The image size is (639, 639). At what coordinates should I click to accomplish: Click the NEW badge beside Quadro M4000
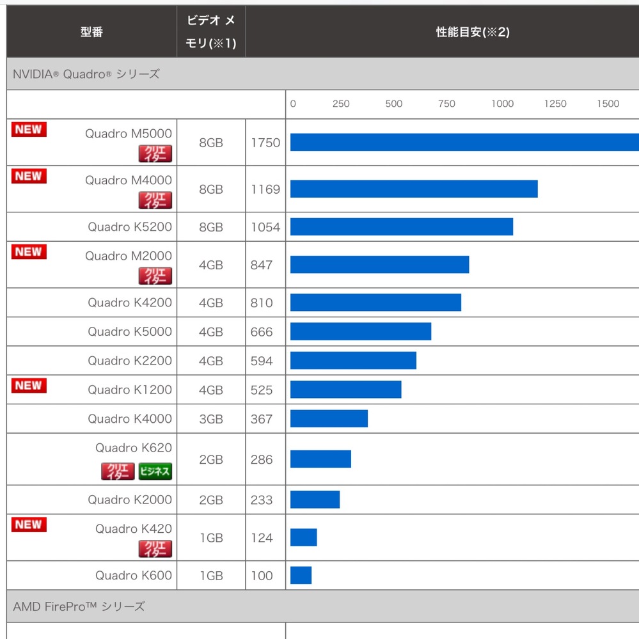[29, 176]
